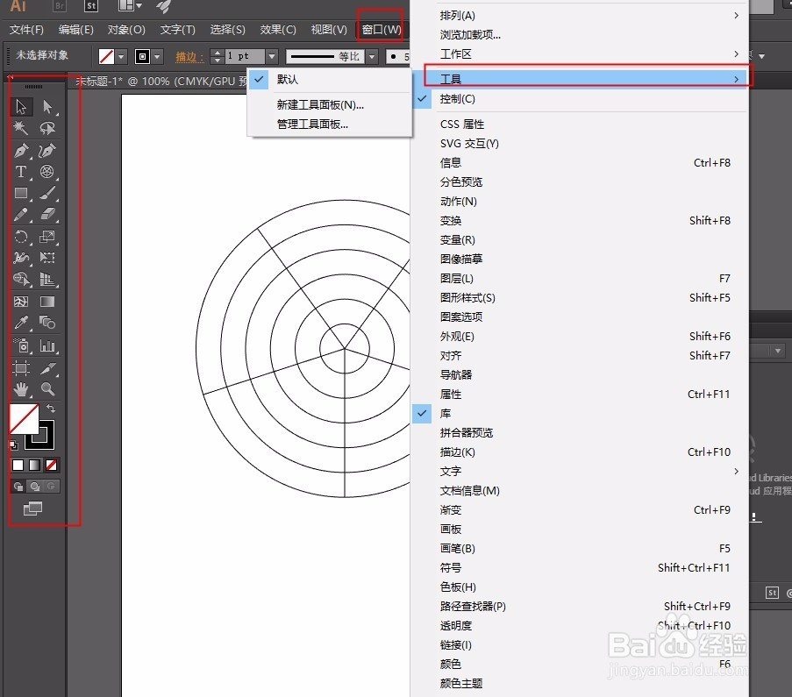Select the Rotate tool
Screen dimensions: 792x697
[x=21, y=237]
